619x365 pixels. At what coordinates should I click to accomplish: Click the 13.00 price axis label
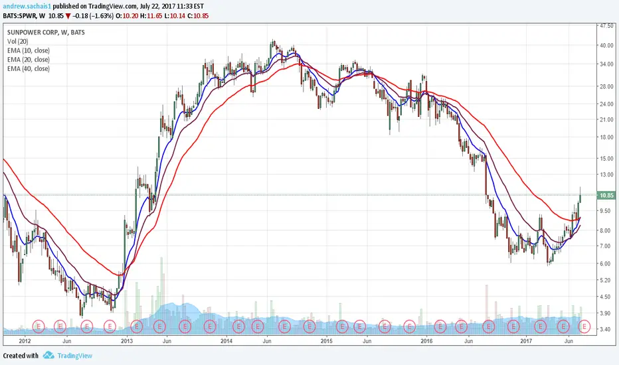point(606,175)
